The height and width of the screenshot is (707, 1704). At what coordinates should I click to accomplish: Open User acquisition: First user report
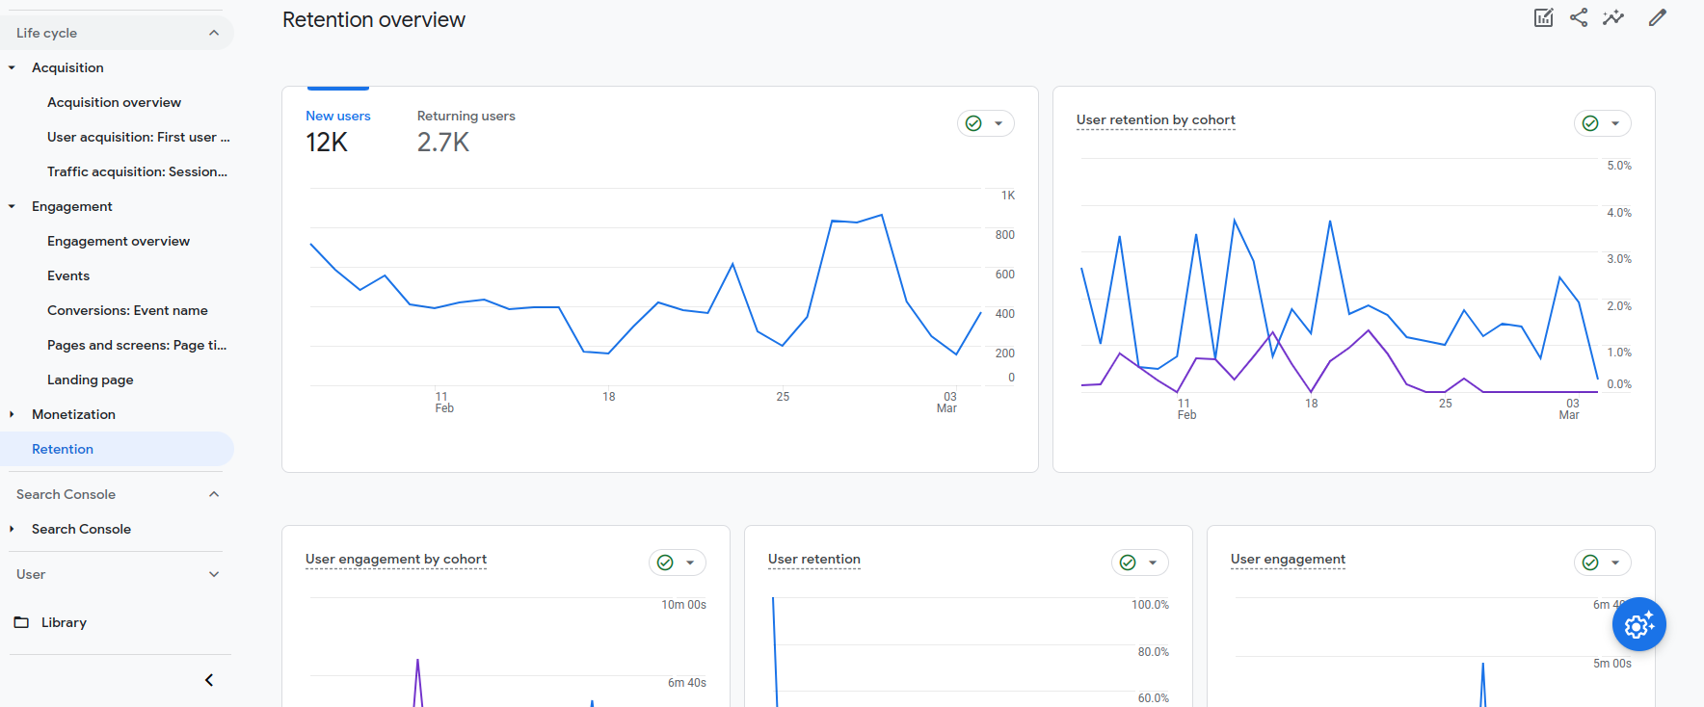click(x=139, y=137)
